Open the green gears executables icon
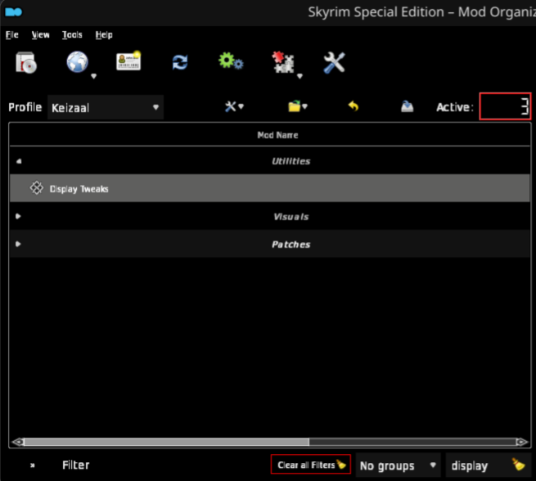 pos(231,61)
